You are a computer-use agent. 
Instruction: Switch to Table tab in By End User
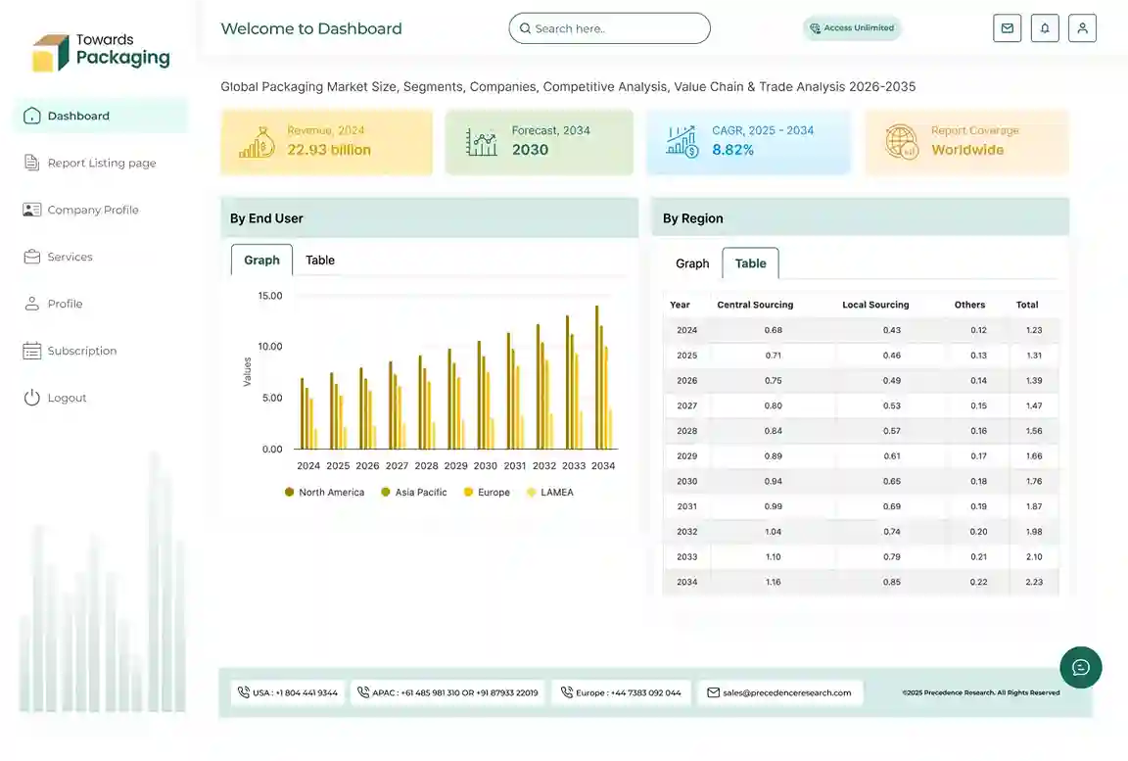click(x=320, y=261)
